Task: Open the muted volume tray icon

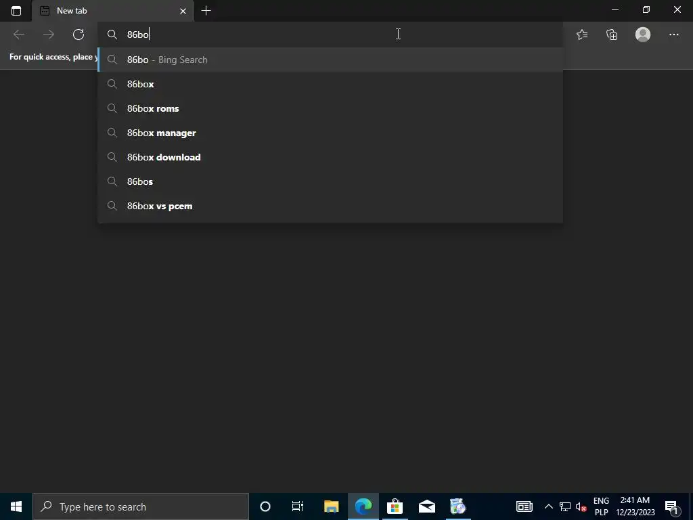Action: 581,506
